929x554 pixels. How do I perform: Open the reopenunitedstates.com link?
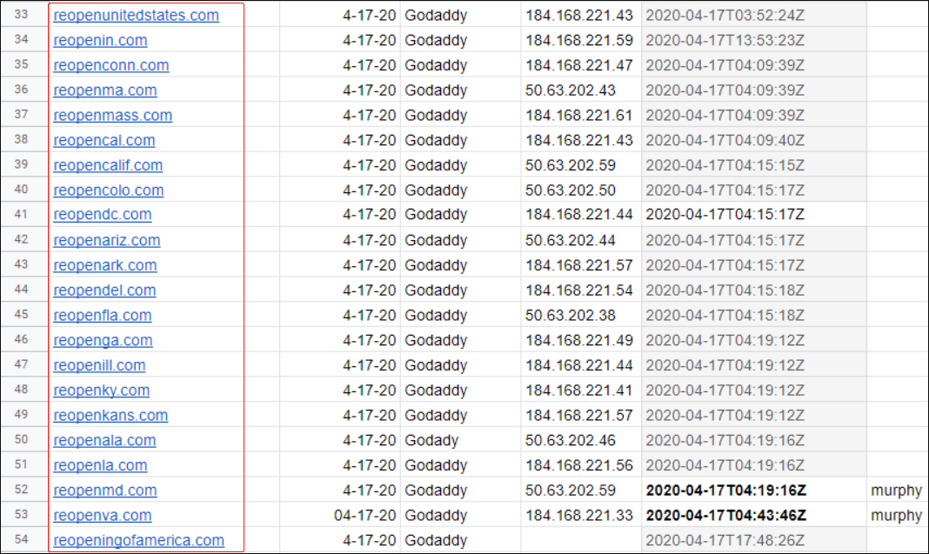[136, 16]
